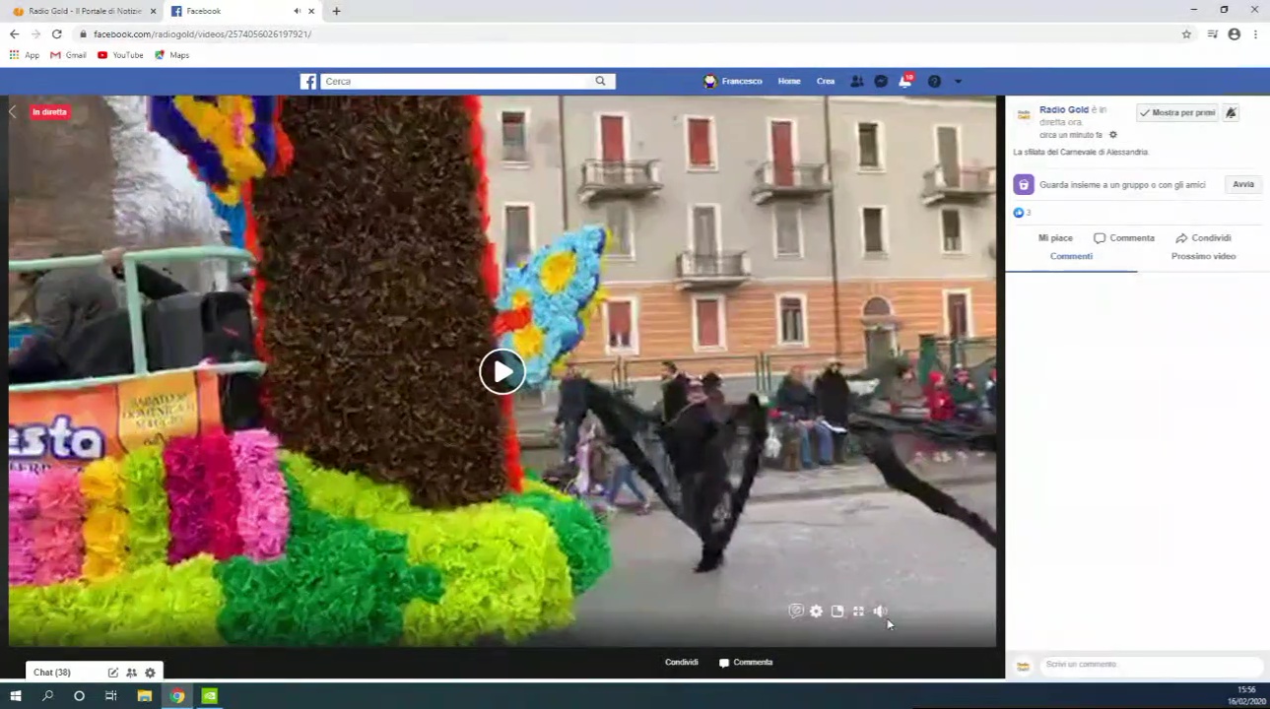Viewport: 1270px width, 709px height.
Task: Expand the account dropdown arrow in Facebook bar
Action: tap(958, 82)
